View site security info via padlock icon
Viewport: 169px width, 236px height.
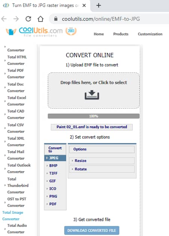pyautogui.click(x=56, y=19)
